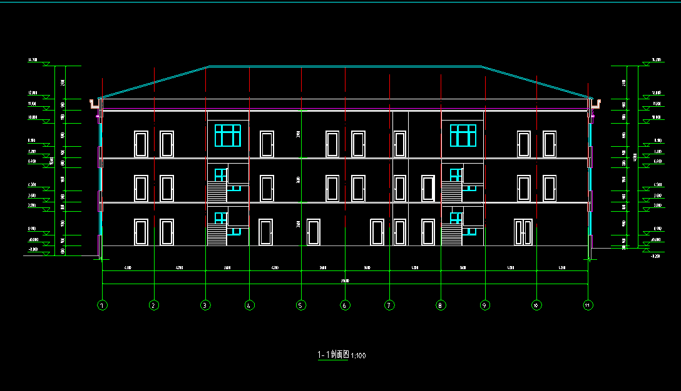
Task: Pick grid axis bubble number 6
Action: click(345, 305)
